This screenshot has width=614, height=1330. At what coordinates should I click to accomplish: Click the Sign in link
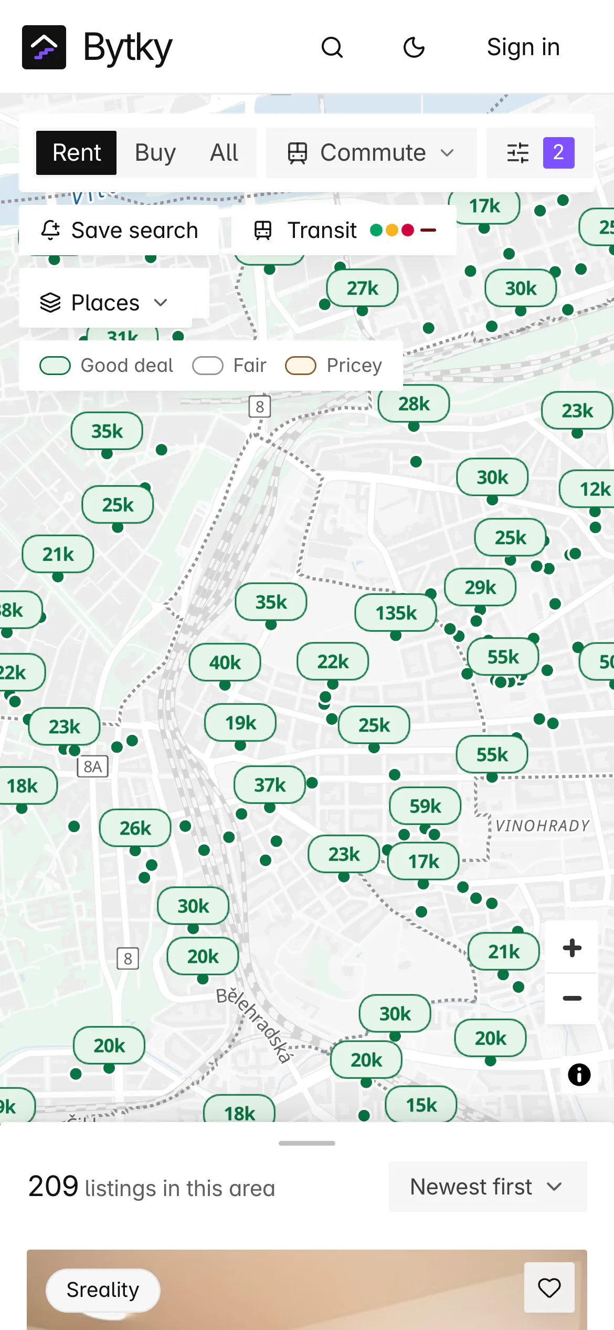coord(523,47)
